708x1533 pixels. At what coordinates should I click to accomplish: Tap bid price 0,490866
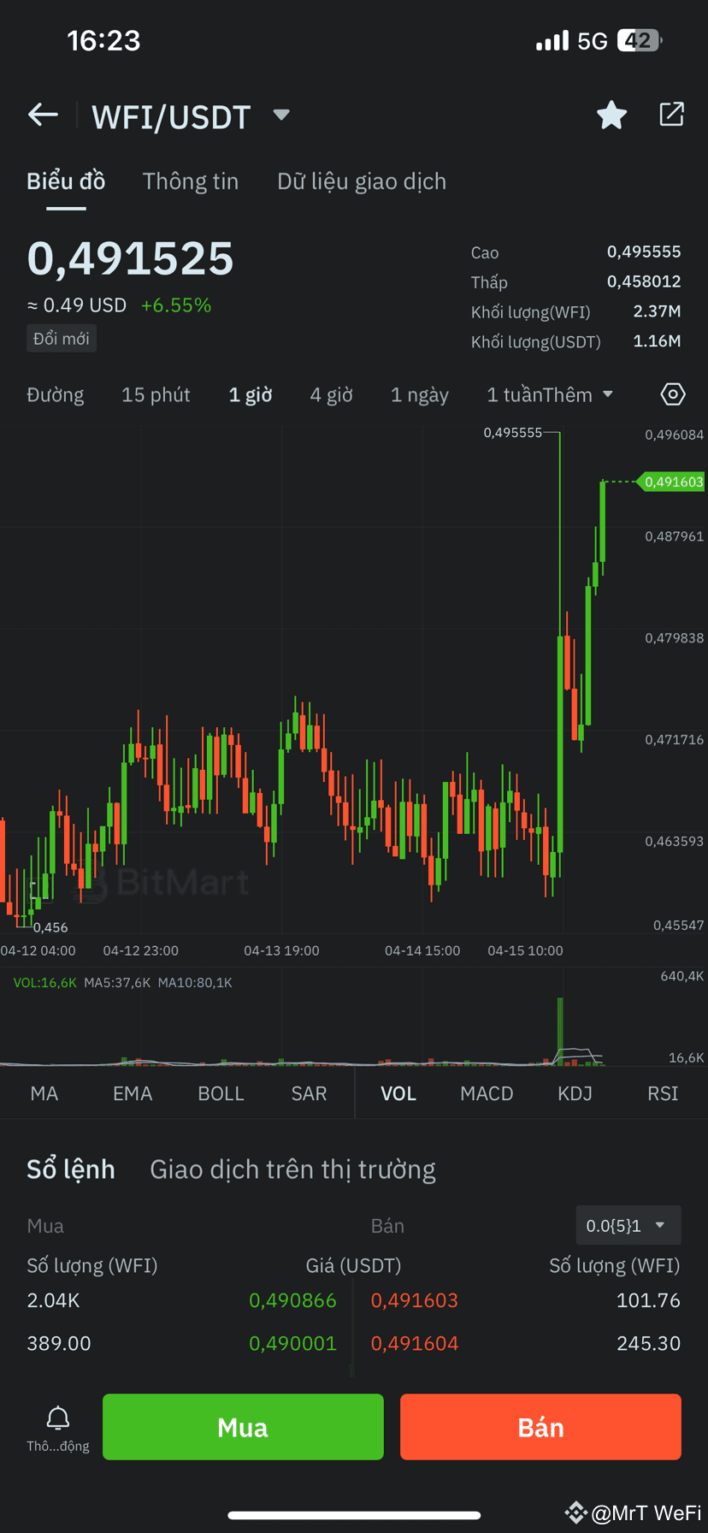click(x=292, y=1300)
